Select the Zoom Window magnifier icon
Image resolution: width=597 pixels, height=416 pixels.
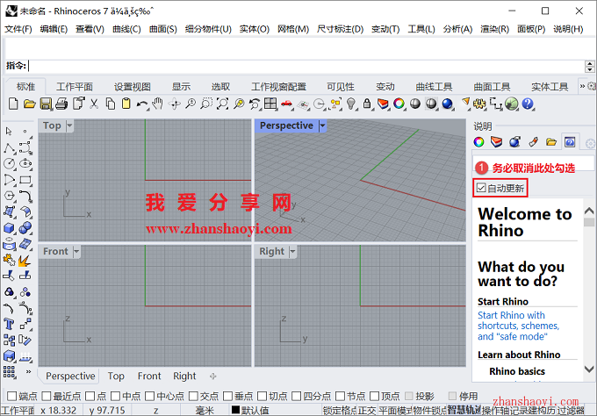click(x=206, y=104)
